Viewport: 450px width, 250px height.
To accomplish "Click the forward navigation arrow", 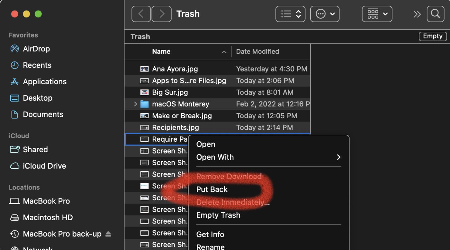I will click(x=161, y=14).
